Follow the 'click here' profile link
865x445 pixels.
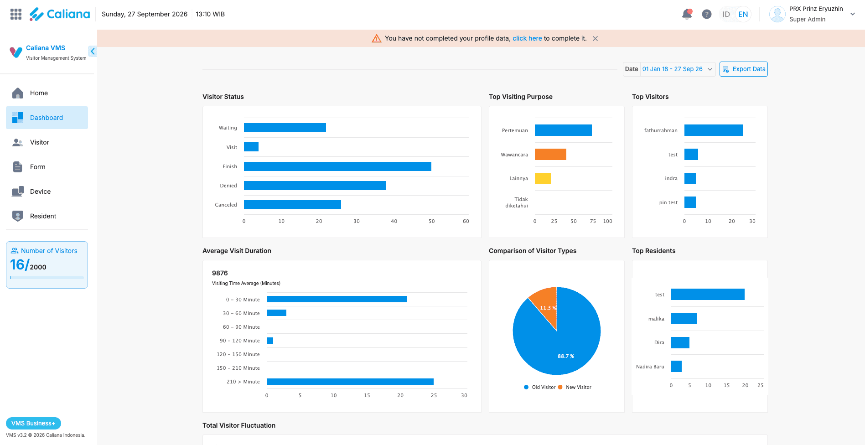(x=527, y=38)
